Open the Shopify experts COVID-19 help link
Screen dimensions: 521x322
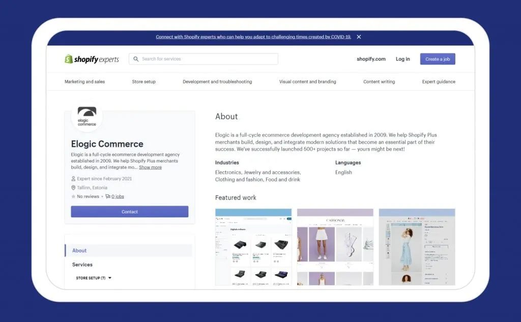(252, 37)
